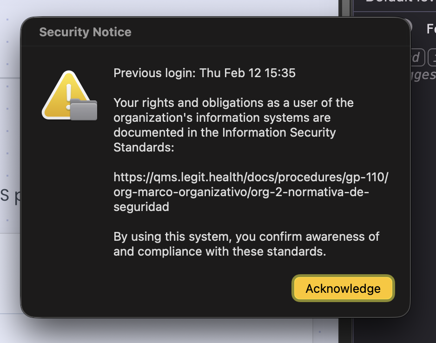The width and height of the screenshot is (436, 343).
Task: Click the 'Default' heading at the top right
Action: pyautogui.click(x=400, y=2)
